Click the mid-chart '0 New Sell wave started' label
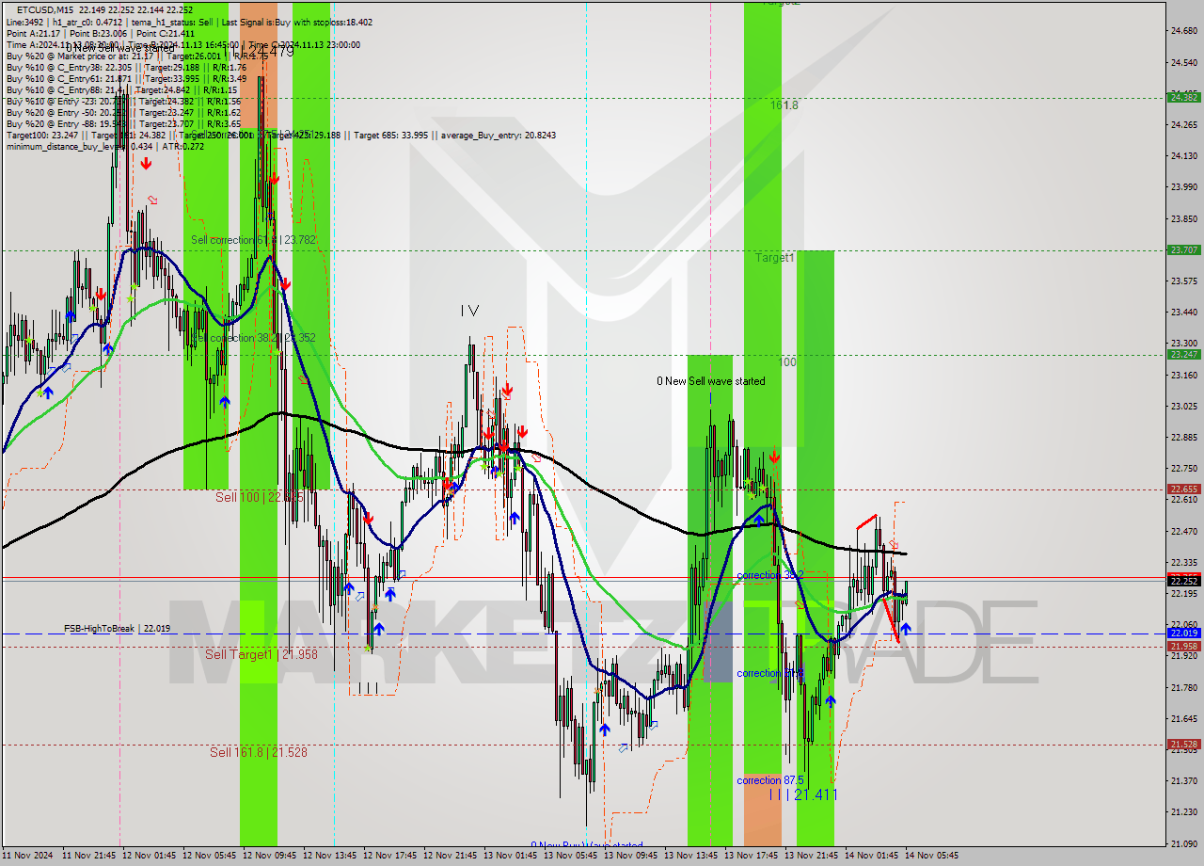1204x866 pixels. 711,381
